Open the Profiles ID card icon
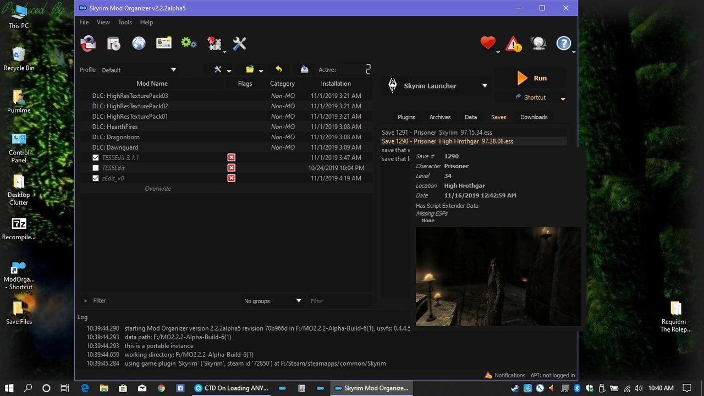The width and height of the screenshot is (704, 396). click(164, 43)
